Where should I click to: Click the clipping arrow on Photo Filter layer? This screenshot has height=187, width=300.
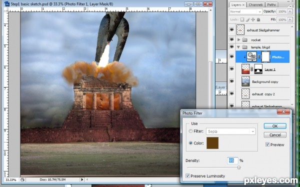pos(244,57)
